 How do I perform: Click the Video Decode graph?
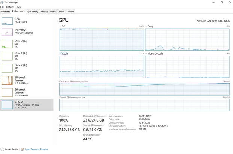(187, 67)
